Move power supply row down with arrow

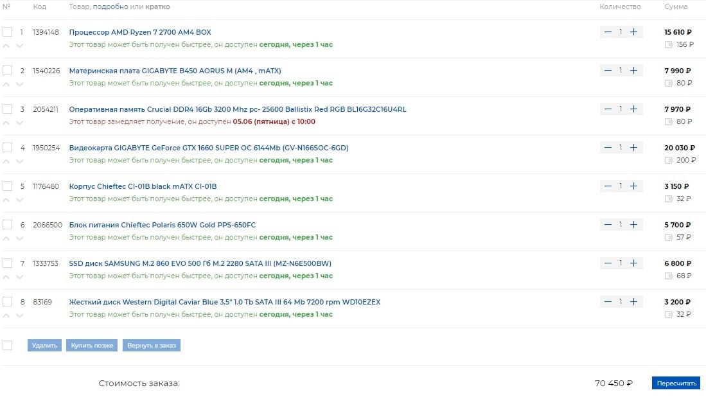(x=19, y=238)
